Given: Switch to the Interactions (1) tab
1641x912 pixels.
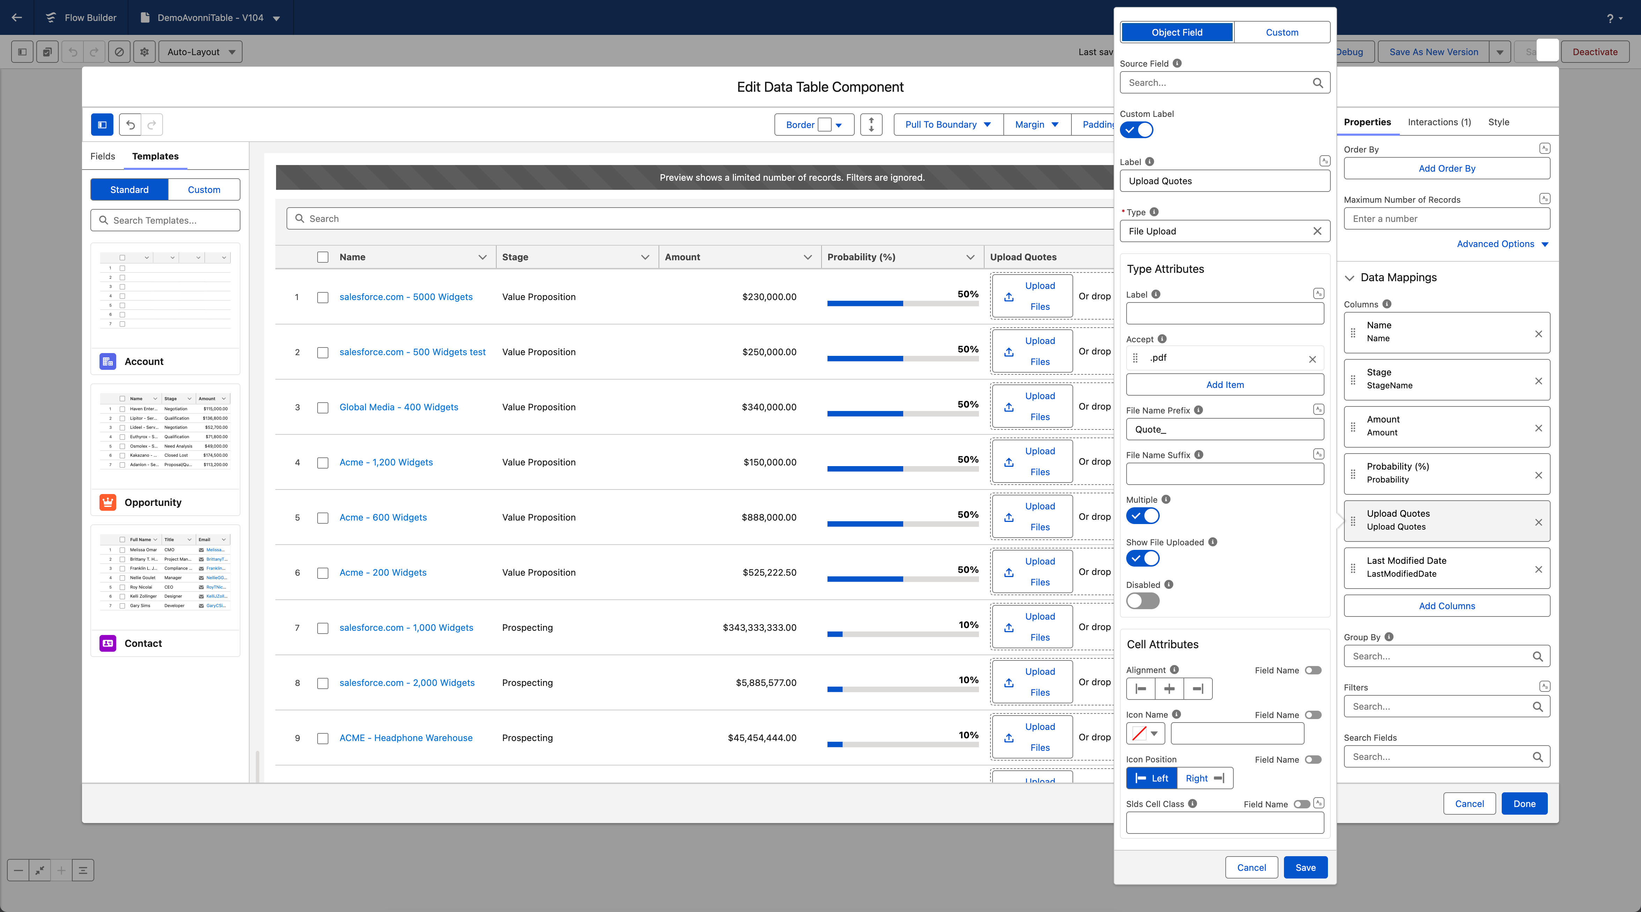Looking at the screenshot, I should pos(1439,122).
